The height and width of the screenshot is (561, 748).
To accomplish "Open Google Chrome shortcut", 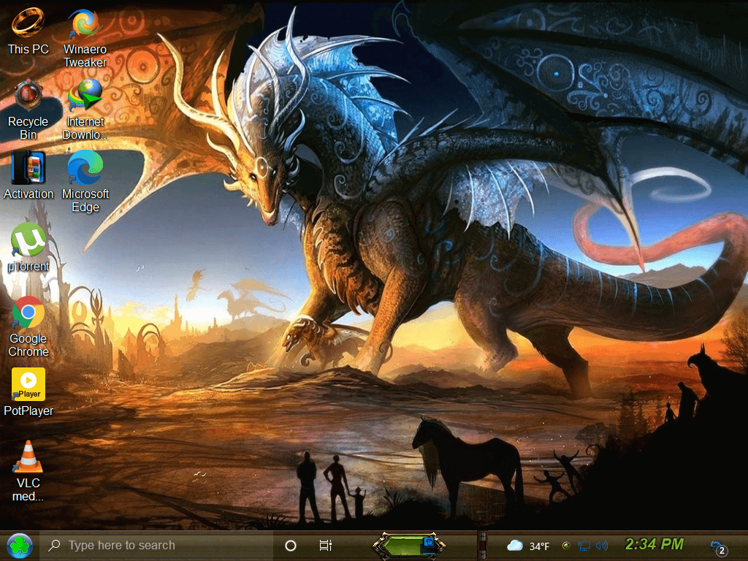I will tap(28, 327).
